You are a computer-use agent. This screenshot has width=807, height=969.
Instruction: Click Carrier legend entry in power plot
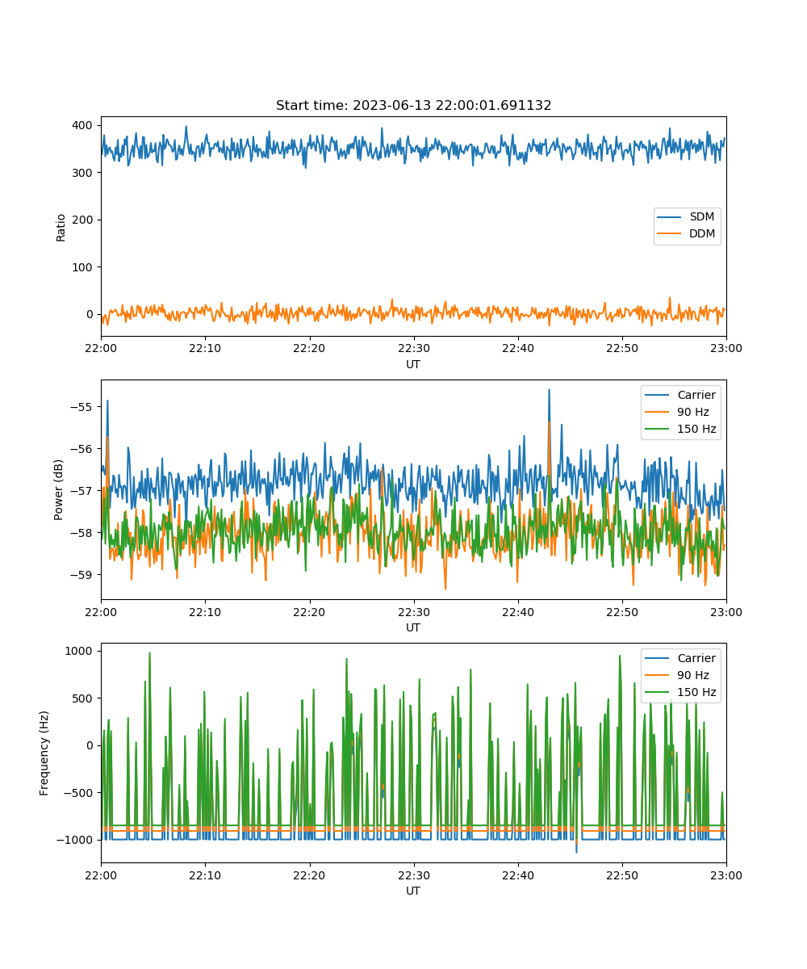point(680,395)
